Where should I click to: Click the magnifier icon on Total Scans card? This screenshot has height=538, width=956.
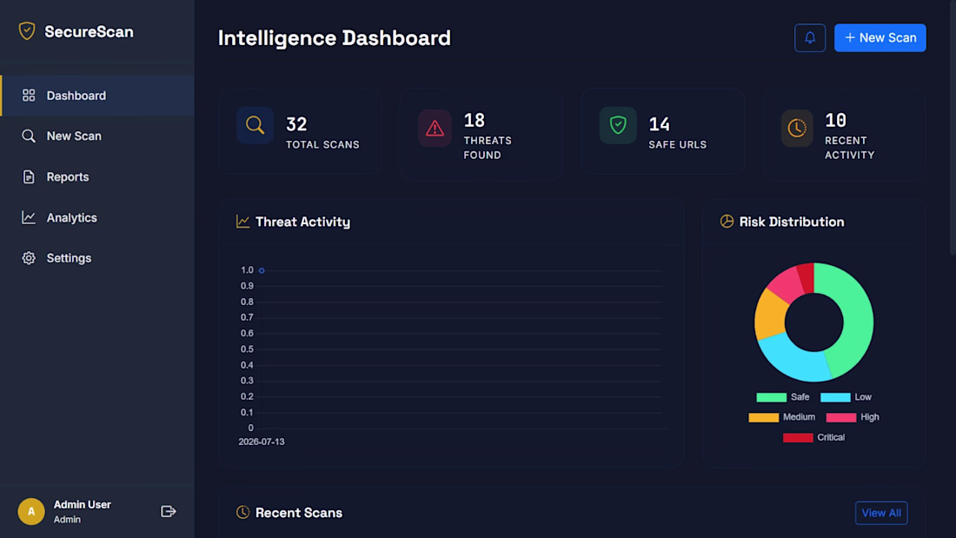[x=255, y=126]
